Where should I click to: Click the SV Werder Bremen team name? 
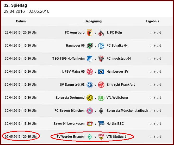tap(71, 137)
